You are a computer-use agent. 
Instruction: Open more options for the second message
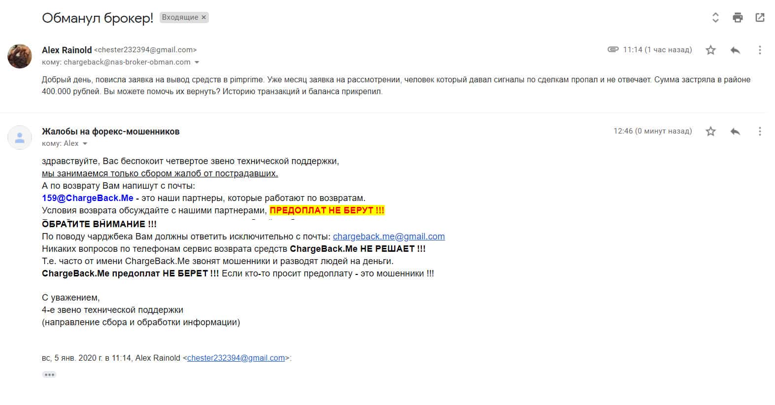pyautogui.click(x=760, y=131)
